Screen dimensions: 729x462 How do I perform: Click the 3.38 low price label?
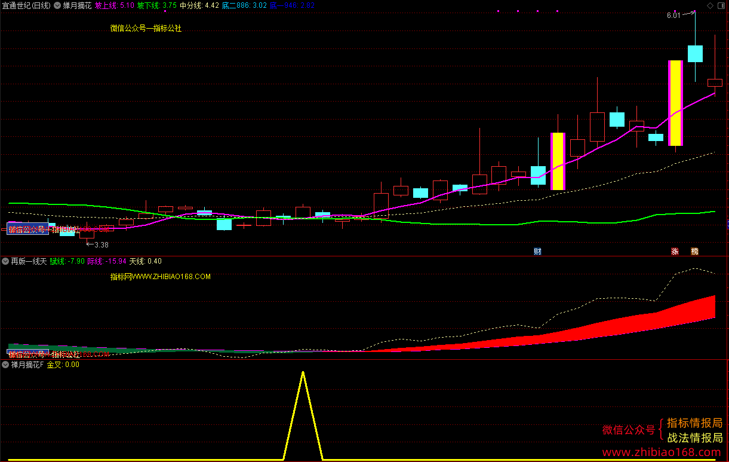coord(101,244)
